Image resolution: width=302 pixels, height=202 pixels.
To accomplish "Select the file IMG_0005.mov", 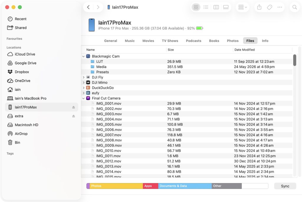I will [x=187, y=125].
